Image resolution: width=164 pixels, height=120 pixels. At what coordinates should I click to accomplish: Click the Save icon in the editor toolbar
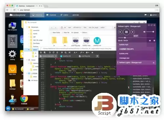pyautogui.click(x=41, y=53)
